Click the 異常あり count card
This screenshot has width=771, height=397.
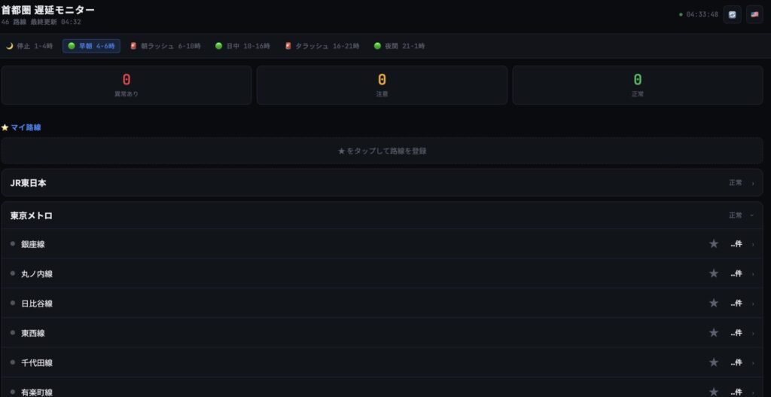(126, 84)
